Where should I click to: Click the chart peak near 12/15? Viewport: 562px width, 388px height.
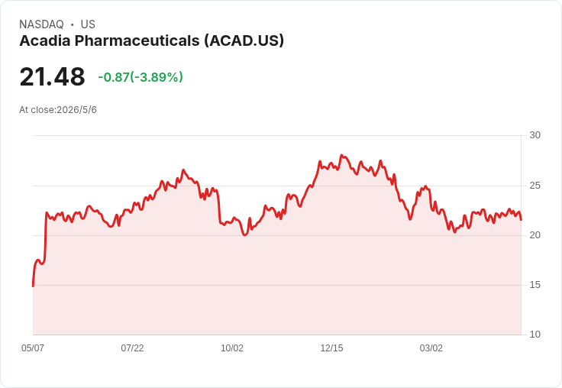click(x=341, y=155)
